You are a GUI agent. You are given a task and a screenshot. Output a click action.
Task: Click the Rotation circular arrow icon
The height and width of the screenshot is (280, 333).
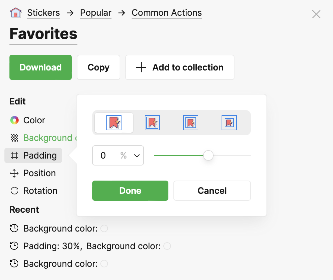[x=14, y=191]
